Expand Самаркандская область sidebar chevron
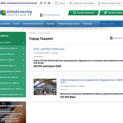123x123 pixels. [x=23, y=83]
